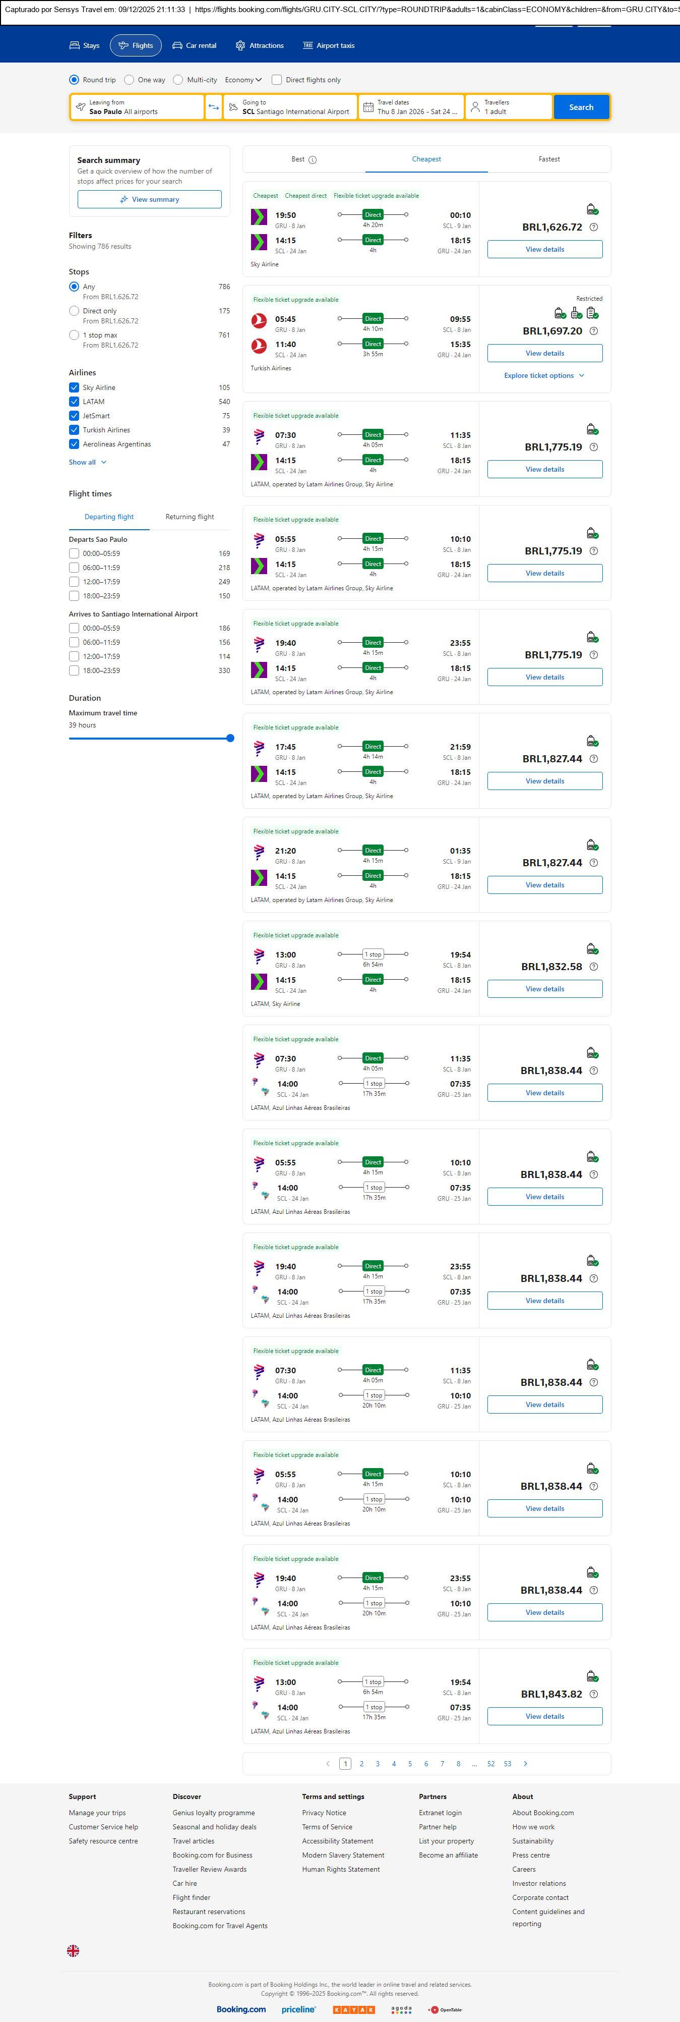Click the next page arrow in pagination
The height and width of the screenshot is (2022, 680).
tap(525, 1764)
